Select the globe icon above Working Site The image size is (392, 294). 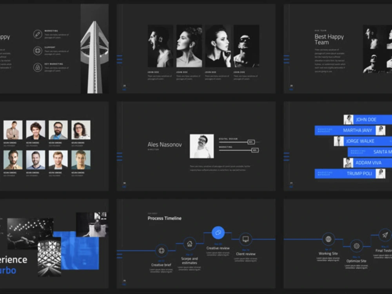pyautogui.click(x=328, y=239)
